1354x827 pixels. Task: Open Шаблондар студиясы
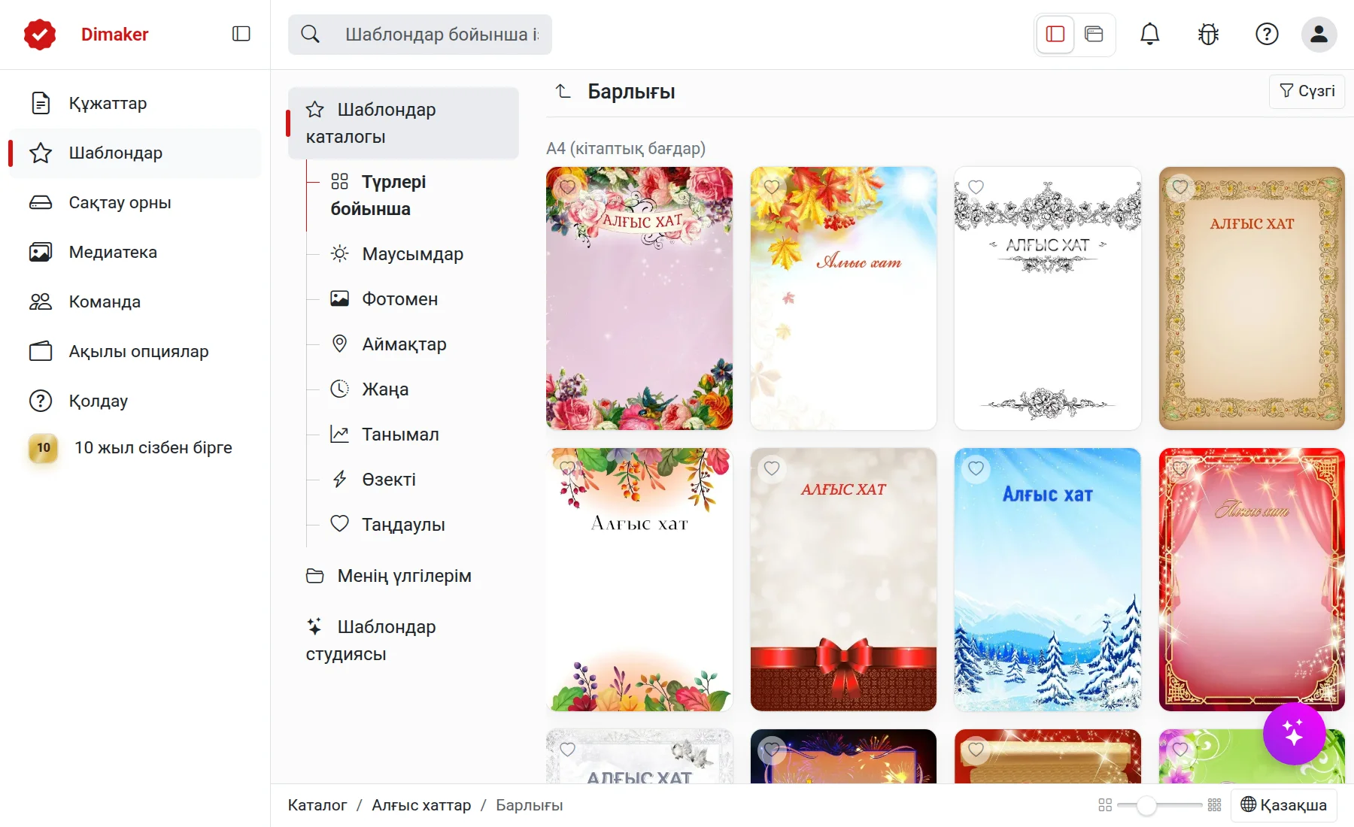tap(403, 641)
